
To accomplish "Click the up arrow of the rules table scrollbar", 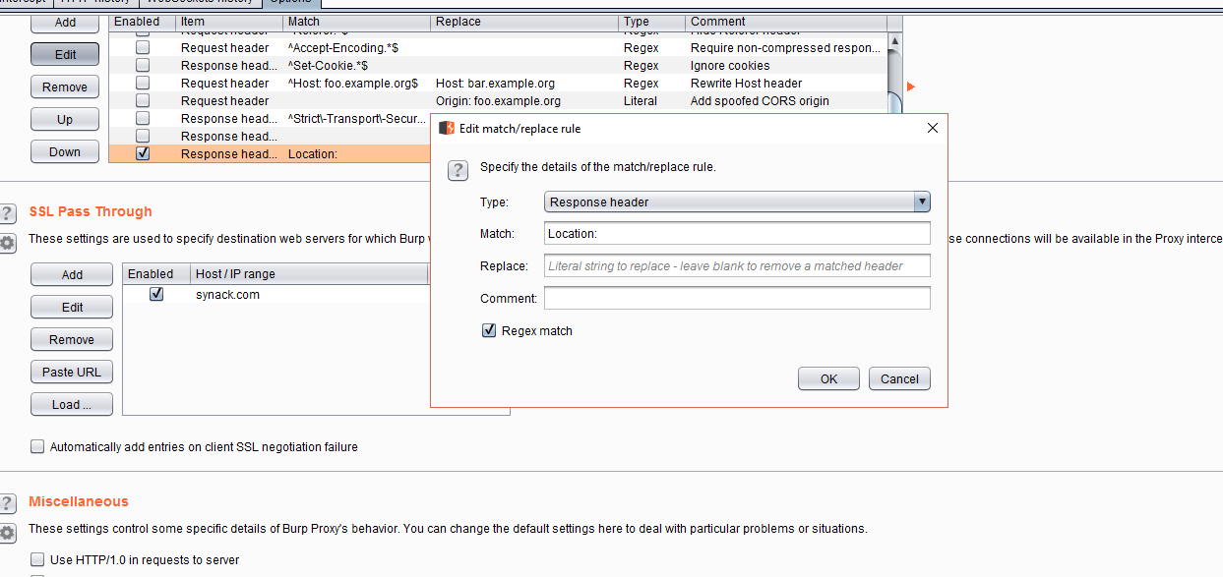I will pyautogui.click(x=894, y=42).
